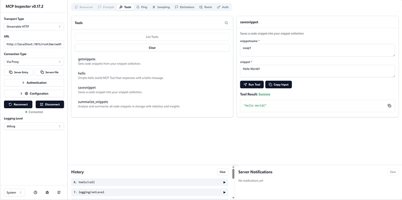402x200 pixels.
Task: Switch to the Sampling tab
Action: pyautogui.click(x=161, y=7)
